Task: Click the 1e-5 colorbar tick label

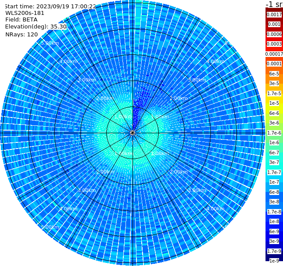Action: tap(274, 103)
